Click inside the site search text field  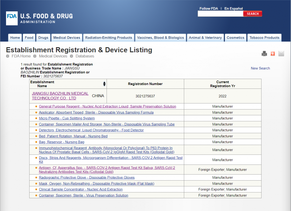click(220, 14)
